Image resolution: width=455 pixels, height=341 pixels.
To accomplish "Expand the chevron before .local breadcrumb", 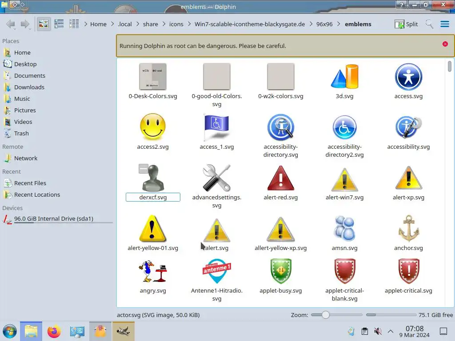I will point(112,24).
